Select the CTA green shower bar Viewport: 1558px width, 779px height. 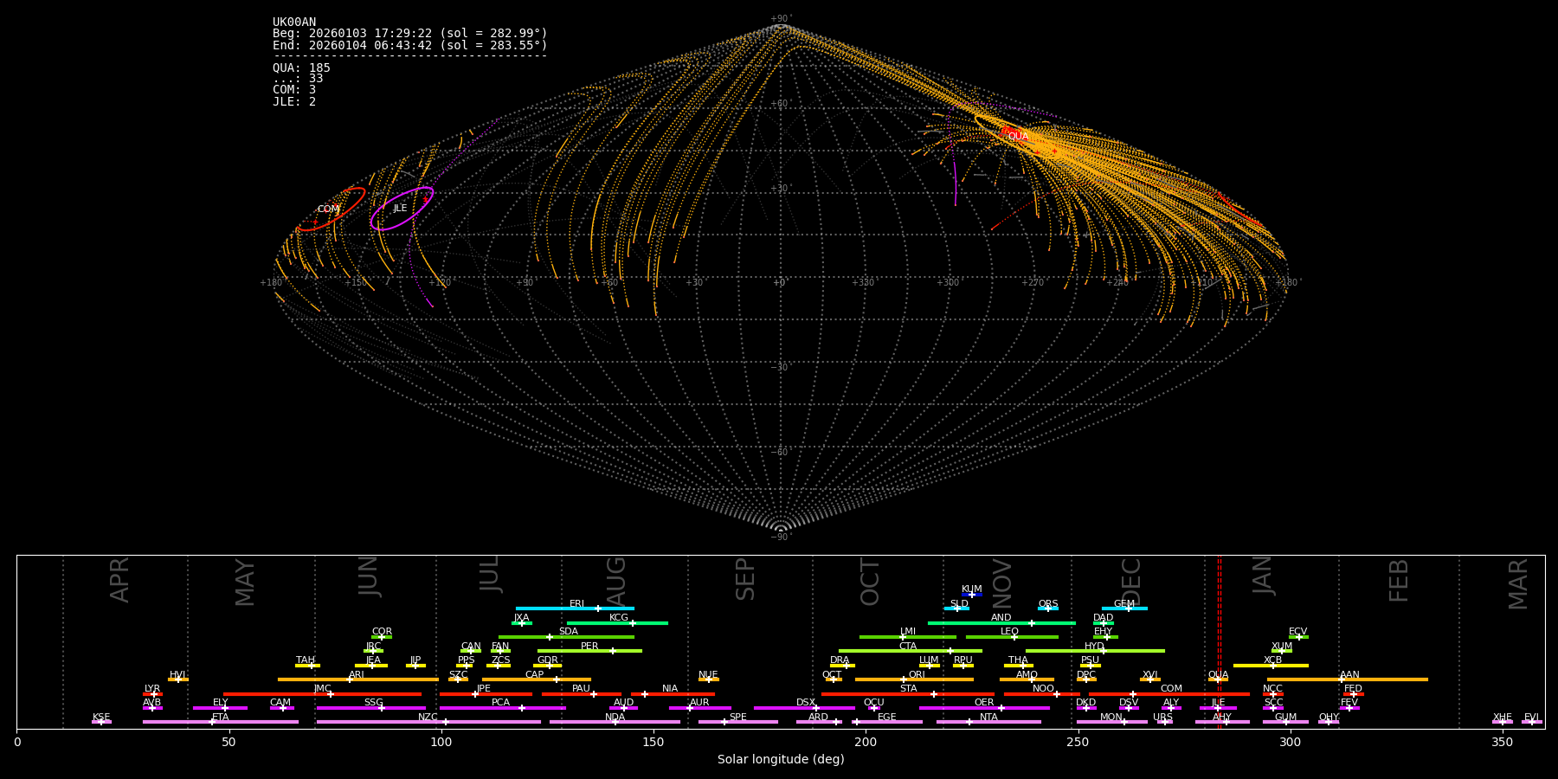pos(911,651)
